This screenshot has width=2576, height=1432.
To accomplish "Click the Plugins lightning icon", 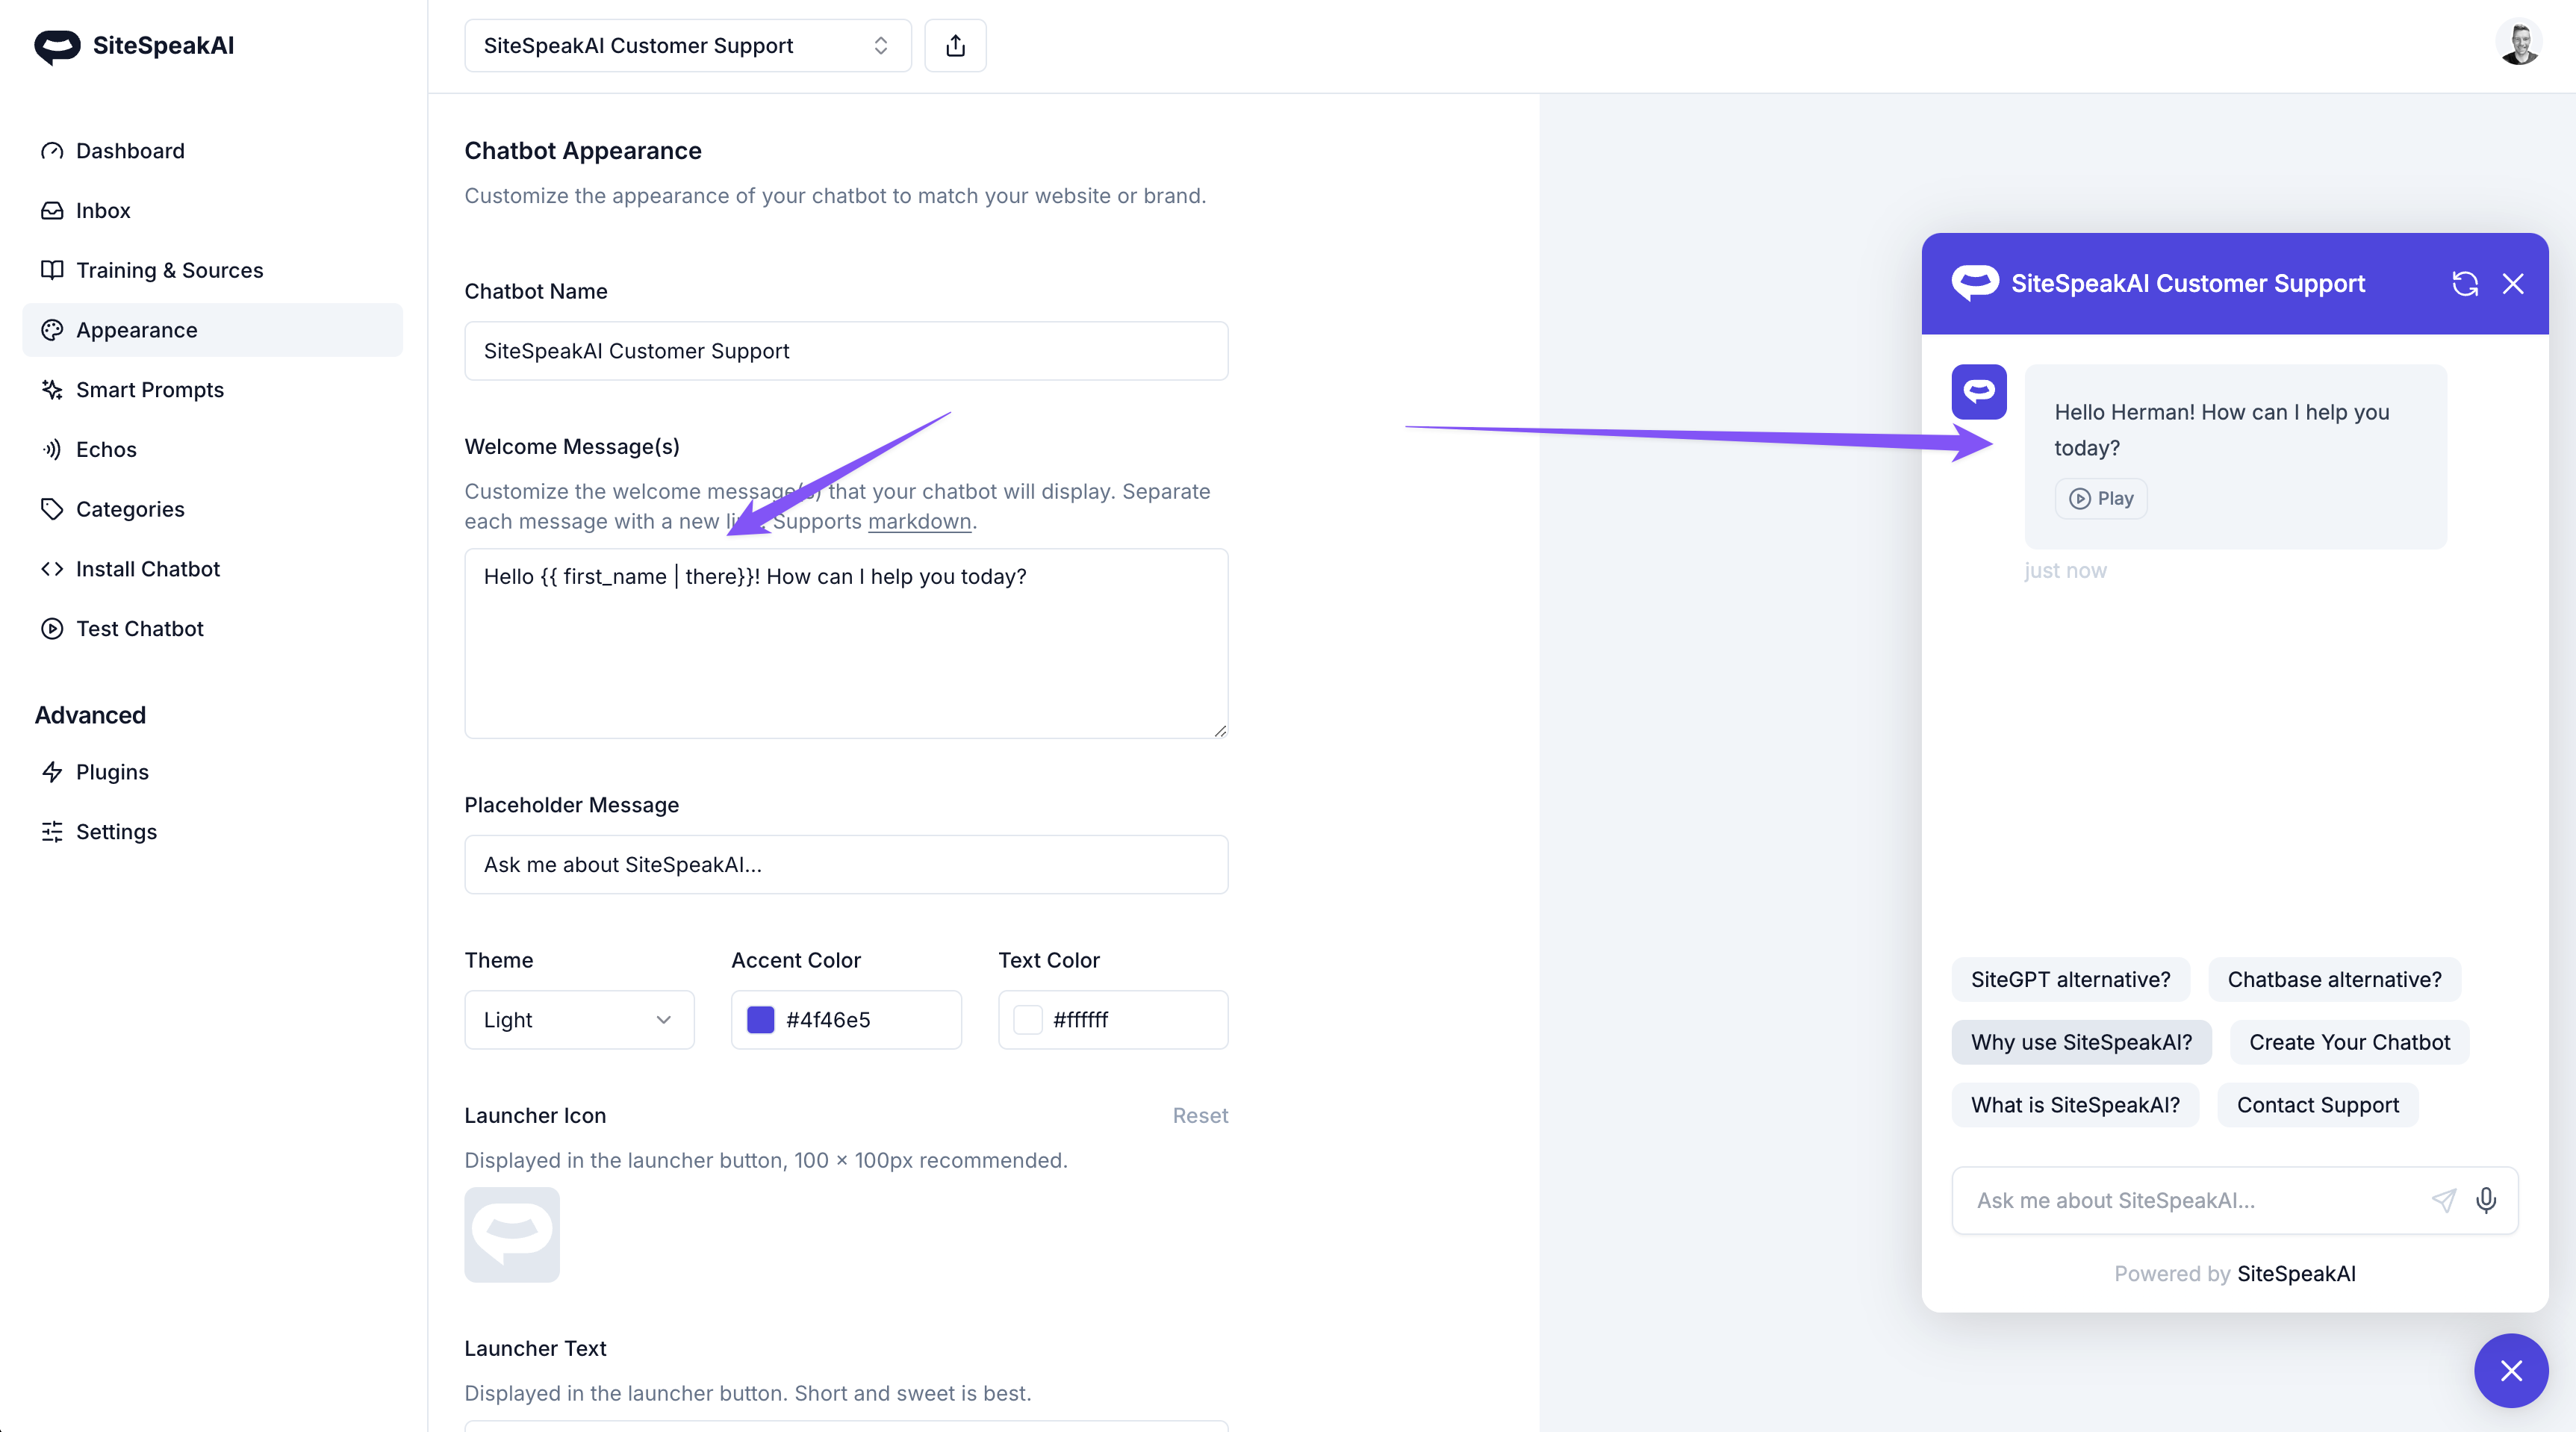I will point(52,772).
